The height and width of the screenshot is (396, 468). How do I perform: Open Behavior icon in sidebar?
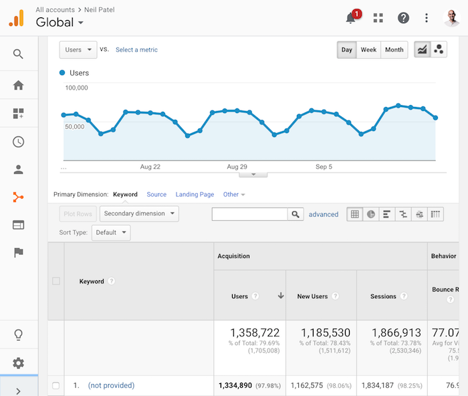(18, 225)
